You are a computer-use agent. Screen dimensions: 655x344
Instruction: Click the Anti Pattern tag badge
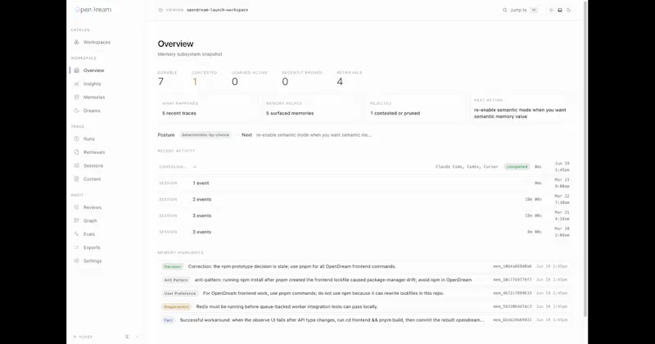coord(176,280)
